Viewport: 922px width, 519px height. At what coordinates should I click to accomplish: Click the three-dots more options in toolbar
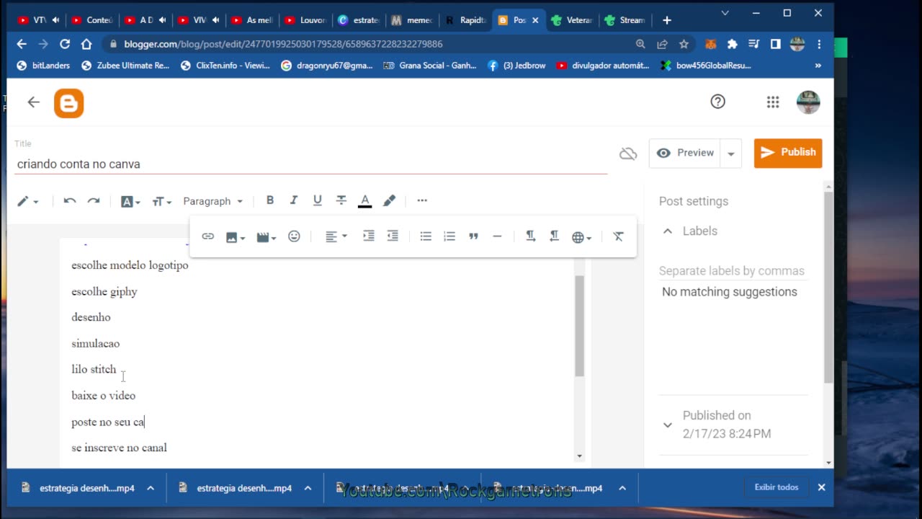(422, 200)
